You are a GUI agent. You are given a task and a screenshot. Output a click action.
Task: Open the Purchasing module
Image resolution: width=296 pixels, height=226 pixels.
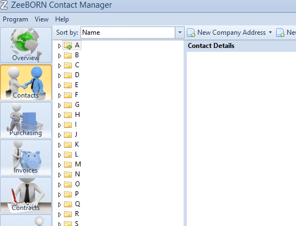[x=26, y=120]
